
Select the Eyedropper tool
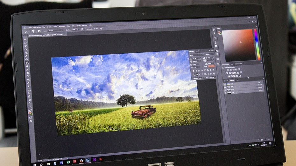click(26, 56)
